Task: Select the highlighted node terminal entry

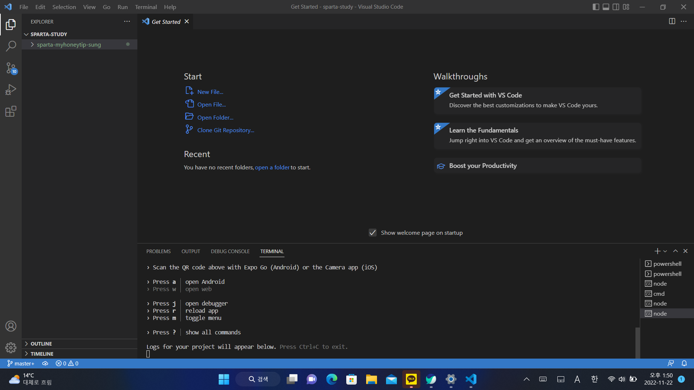Action: 667,313
